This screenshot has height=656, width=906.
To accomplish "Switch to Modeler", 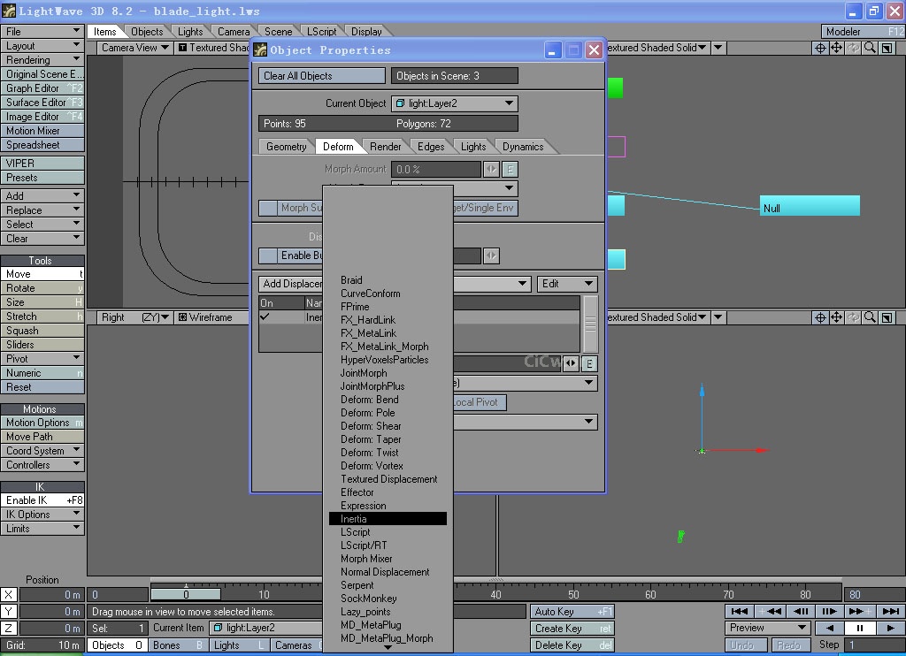I will [x=863, y=31].
